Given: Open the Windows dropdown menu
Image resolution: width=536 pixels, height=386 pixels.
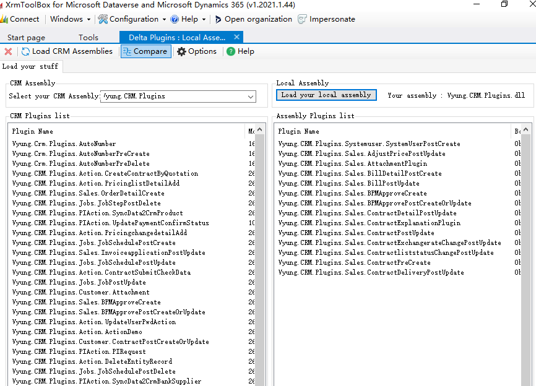Looking at the screenshot, I should 70,19.
